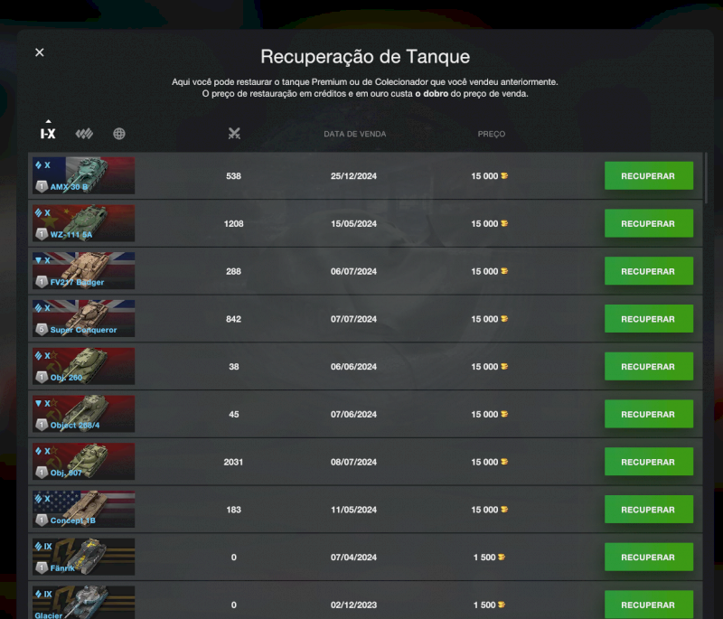Select the Obj. 907 tank thumbnail

(83, 462)
